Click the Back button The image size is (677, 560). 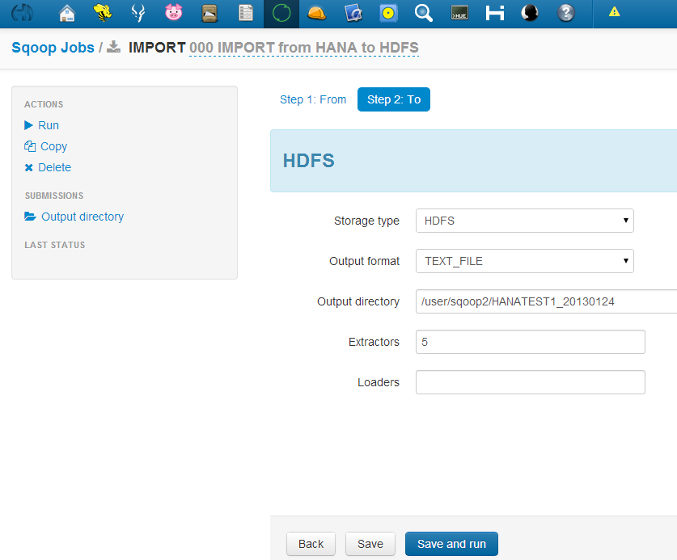coord(311,544)
